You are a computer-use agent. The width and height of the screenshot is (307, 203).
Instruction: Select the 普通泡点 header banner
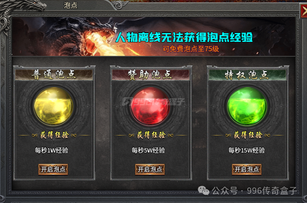[54, 75]
